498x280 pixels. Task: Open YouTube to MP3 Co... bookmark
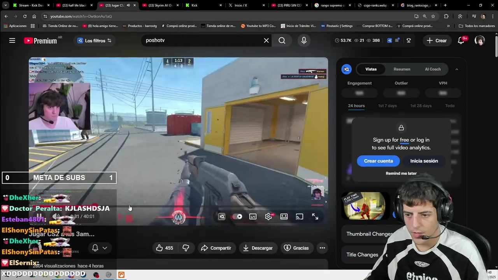tap(258, 26)
